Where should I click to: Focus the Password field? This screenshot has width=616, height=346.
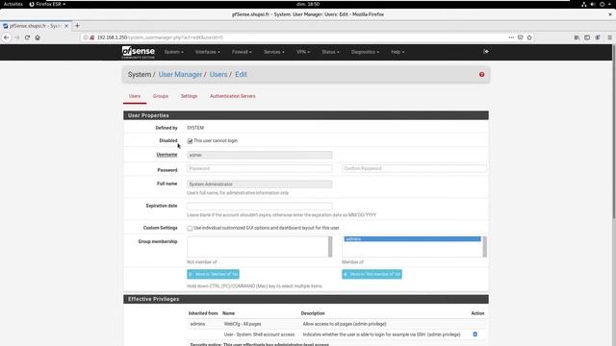(x=259, y=169)
